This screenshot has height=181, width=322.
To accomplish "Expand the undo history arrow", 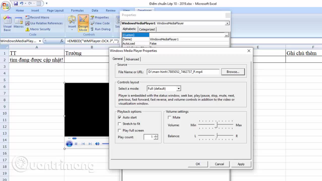I will (25, 4).
